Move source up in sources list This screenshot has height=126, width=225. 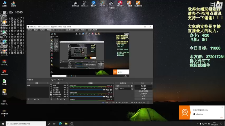61,99
